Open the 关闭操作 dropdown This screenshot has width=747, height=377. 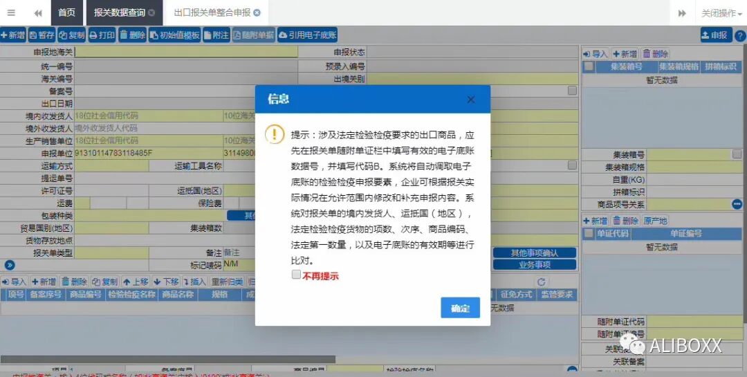[x=721, y=13]
